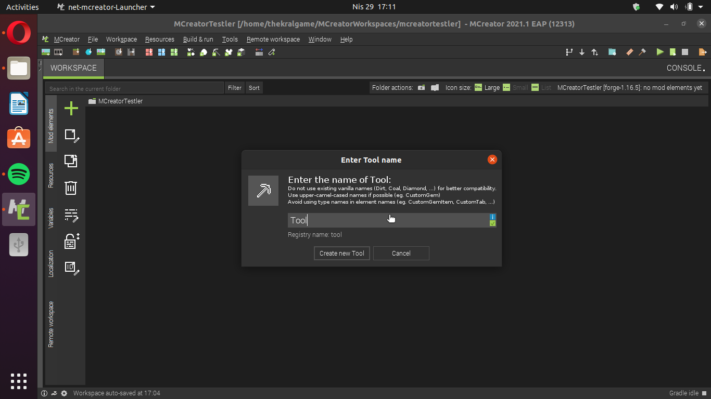Screen dimensions: 711x399
Task: Click the orange export mod icon
Action: 703,52
